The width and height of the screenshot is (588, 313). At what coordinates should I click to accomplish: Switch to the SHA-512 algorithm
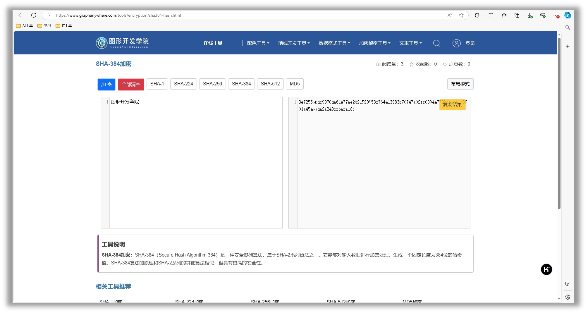pos(270,84)
